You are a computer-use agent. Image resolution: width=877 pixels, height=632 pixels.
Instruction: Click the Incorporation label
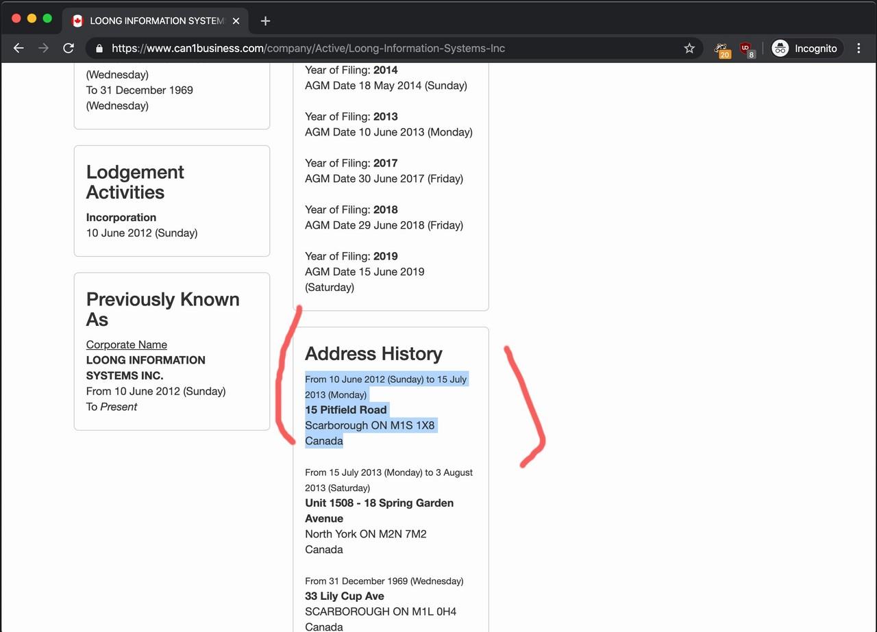pyautogui.click(x=121, y=217)
